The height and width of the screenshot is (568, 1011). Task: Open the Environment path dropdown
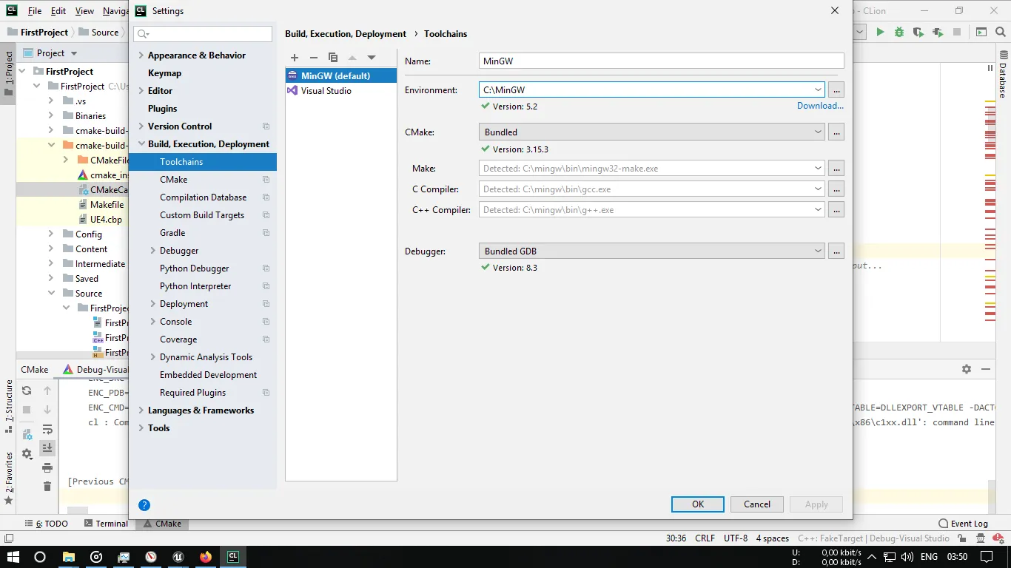pos(818,89)
